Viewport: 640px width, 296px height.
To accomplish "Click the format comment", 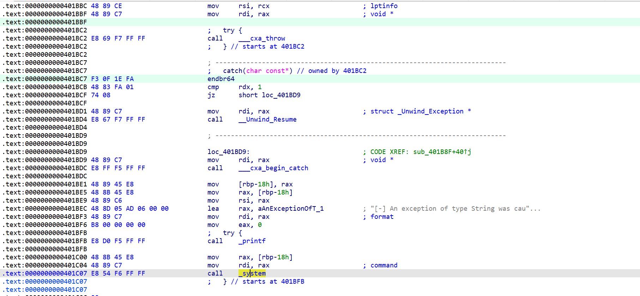I will coord(382,217).
